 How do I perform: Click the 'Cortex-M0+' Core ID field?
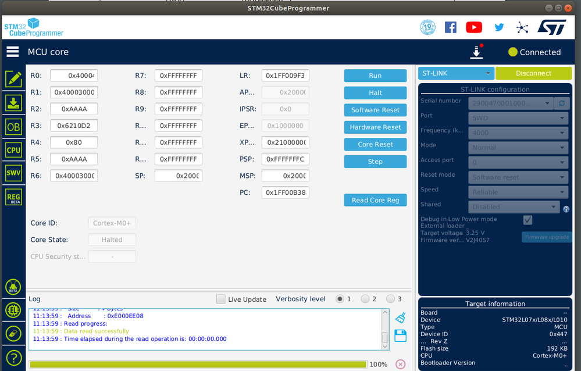coord(112,223)
